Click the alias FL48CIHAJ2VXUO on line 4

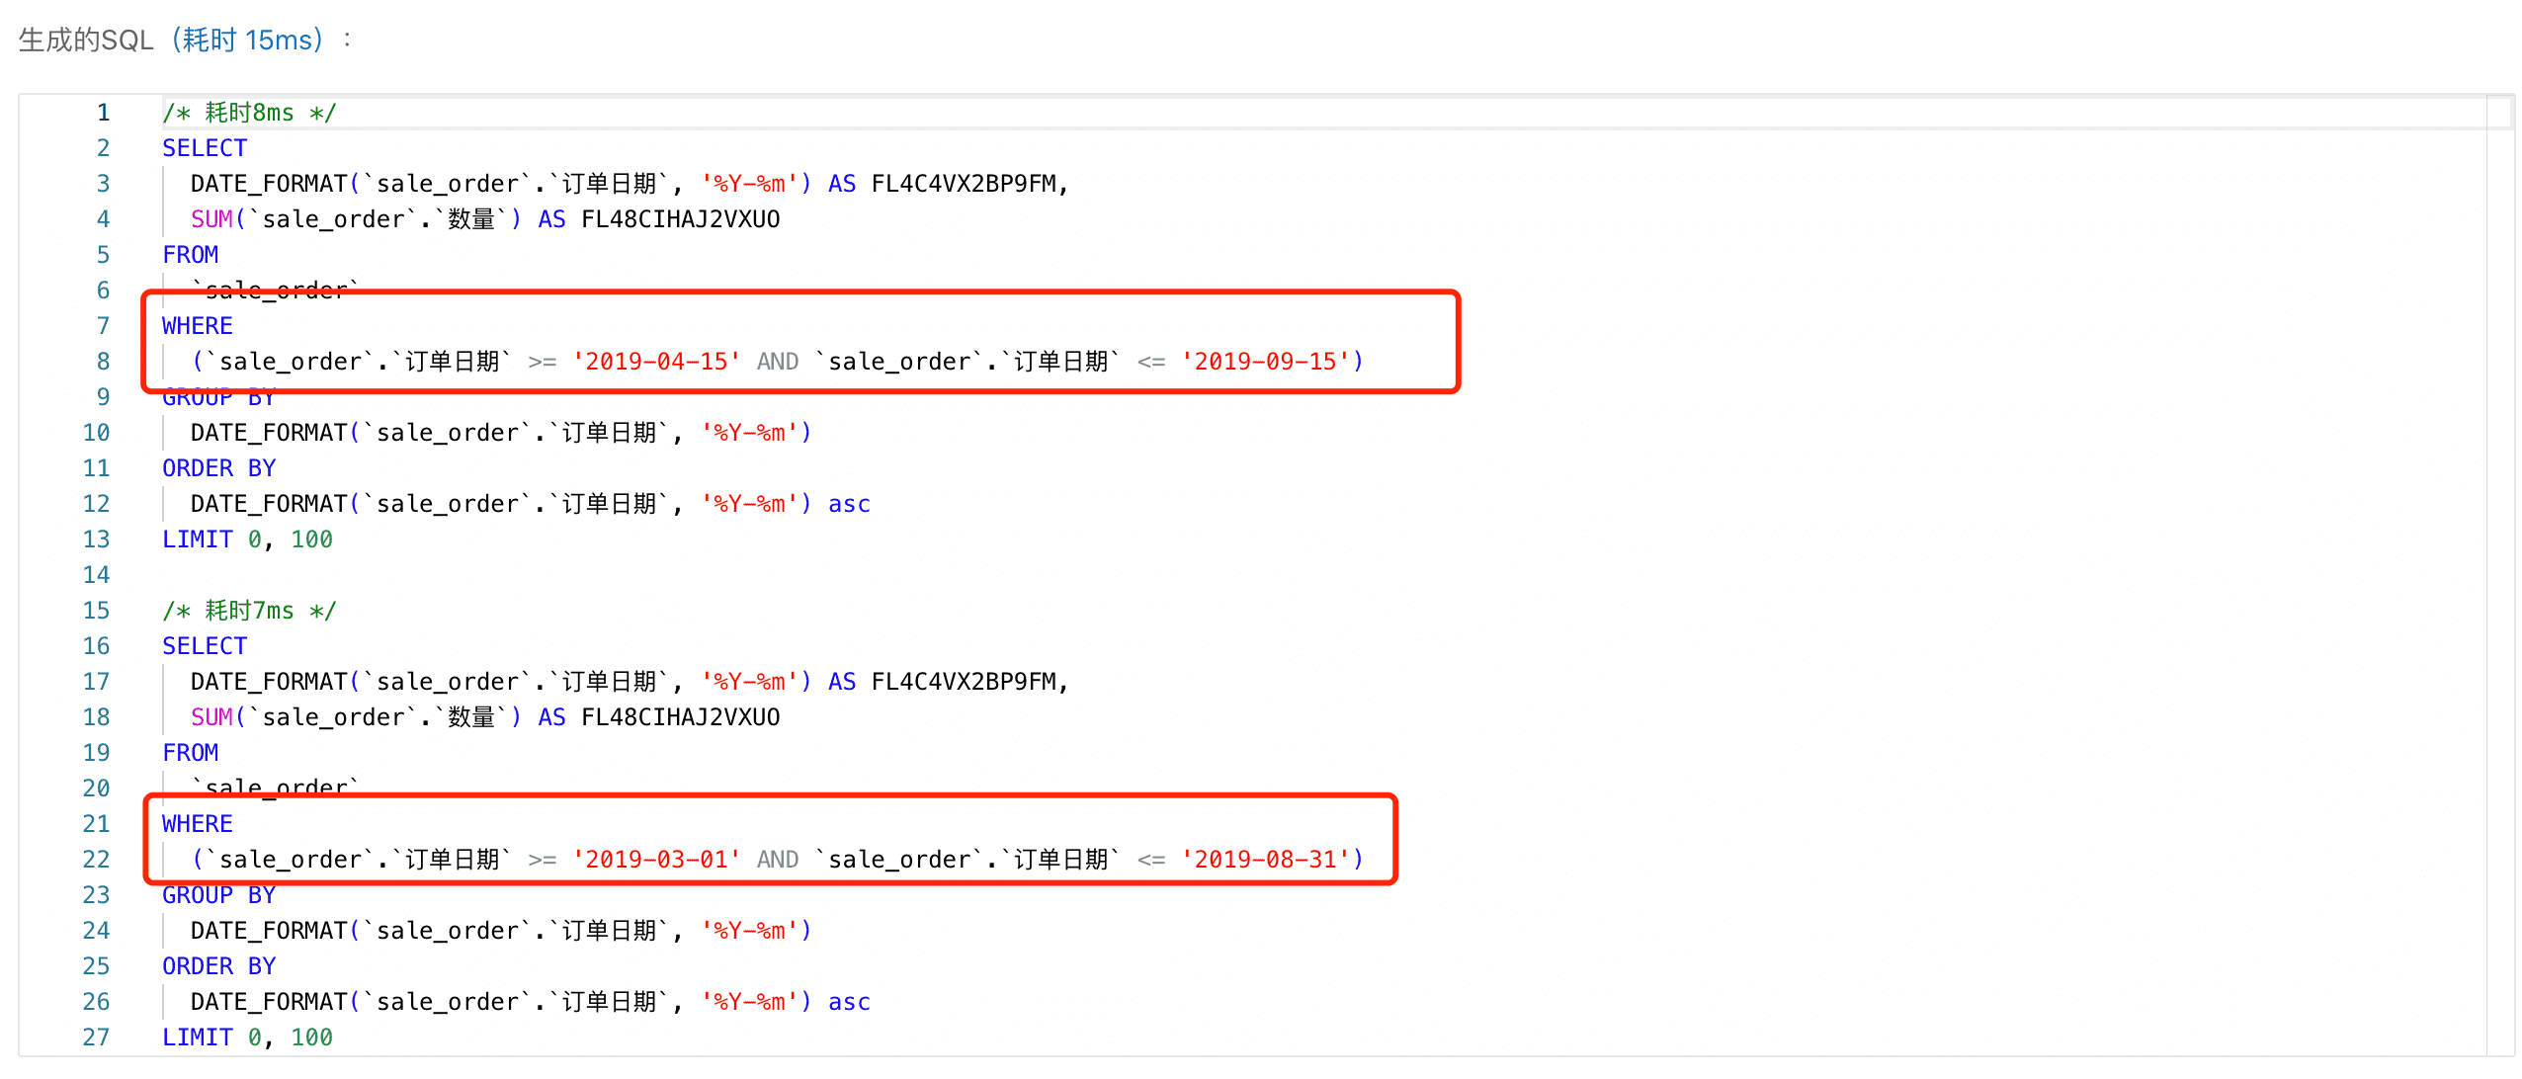tap(680, 219)
